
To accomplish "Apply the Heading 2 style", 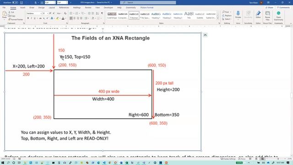I will pos(167,16).
